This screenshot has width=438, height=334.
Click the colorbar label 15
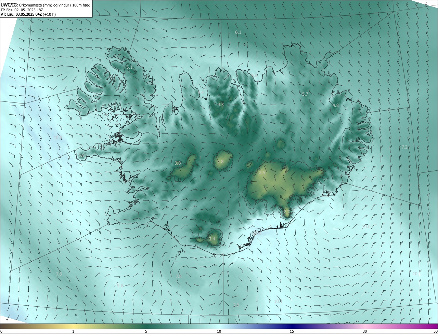pyautogui.click(x=292, y=332)
